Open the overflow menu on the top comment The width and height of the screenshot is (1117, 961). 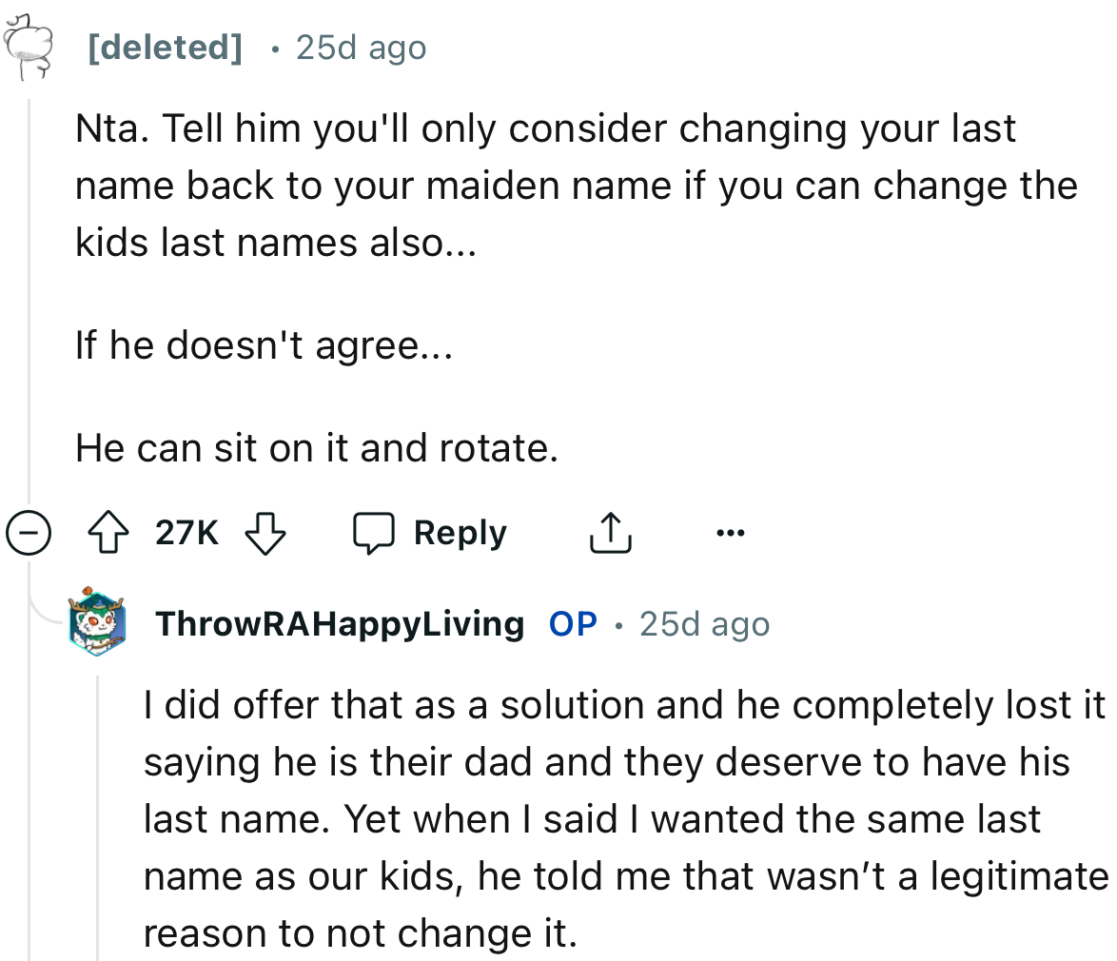pos(730,533)
